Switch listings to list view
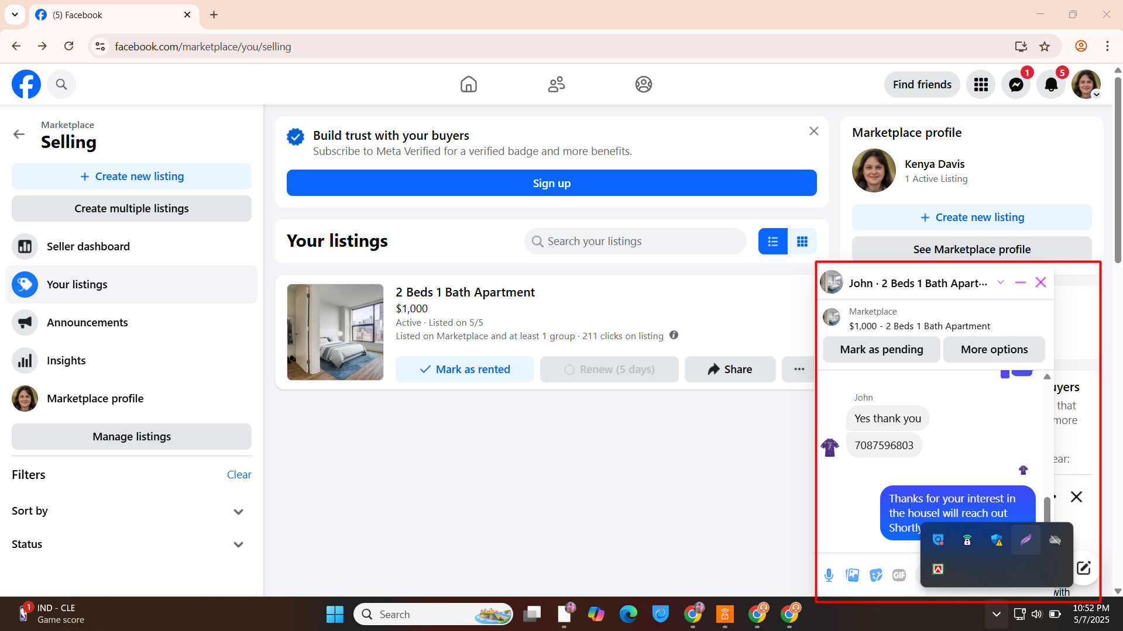The height and width of the screenshot is (631, 1123). tap(773, 241)
